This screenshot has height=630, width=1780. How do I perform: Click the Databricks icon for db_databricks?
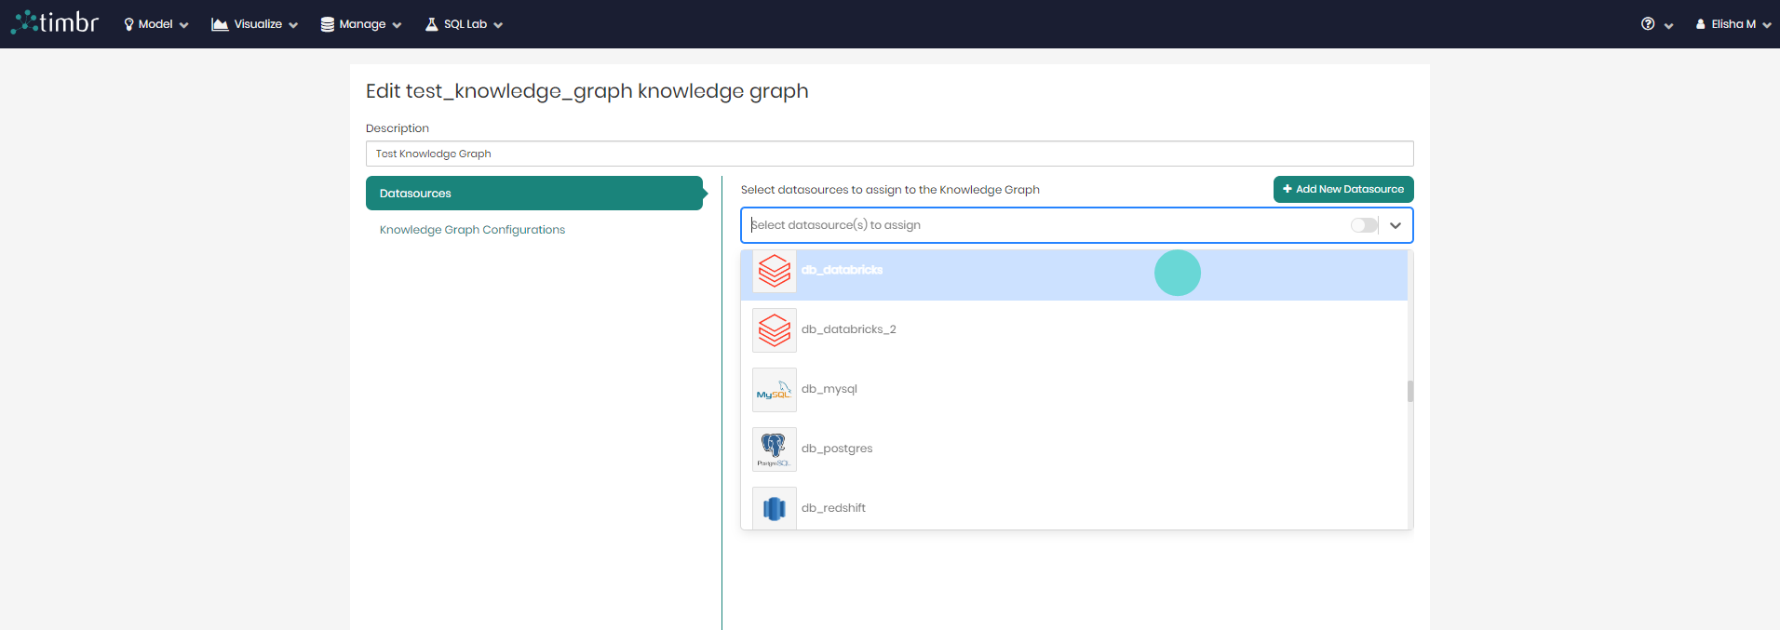click(x=774, y=271)
